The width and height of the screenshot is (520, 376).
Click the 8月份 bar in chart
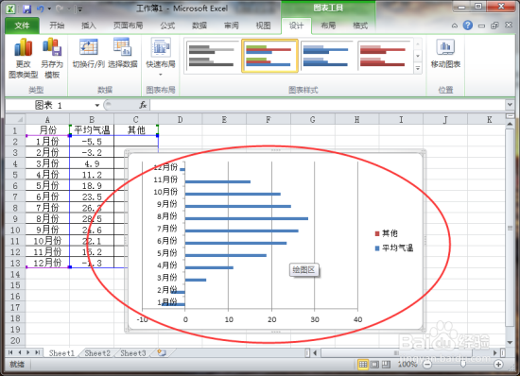point(247,218)
